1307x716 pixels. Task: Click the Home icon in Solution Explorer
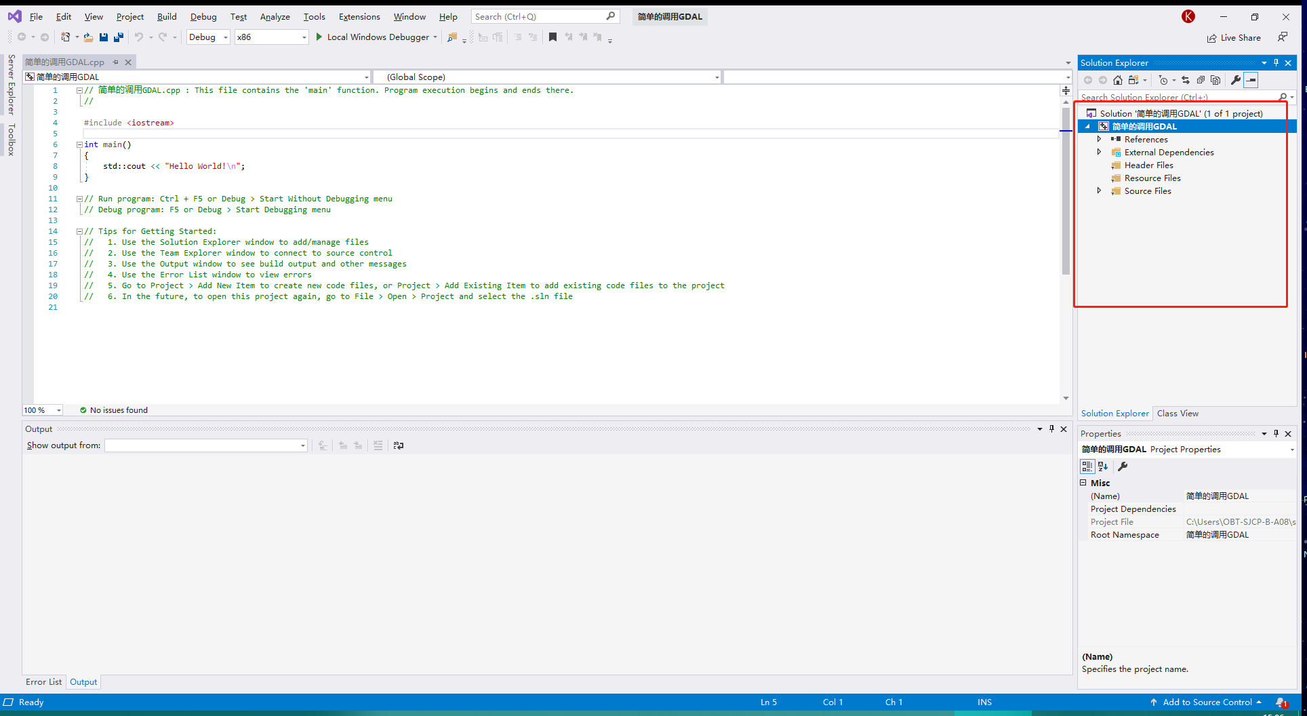(1118, 80)
